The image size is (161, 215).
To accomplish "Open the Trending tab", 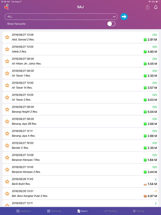I will click(110, 211).
